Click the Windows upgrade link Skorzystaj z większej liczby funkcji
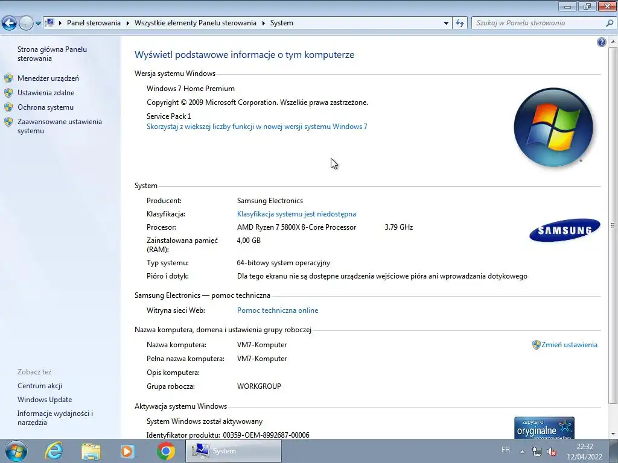 point(257,127)
